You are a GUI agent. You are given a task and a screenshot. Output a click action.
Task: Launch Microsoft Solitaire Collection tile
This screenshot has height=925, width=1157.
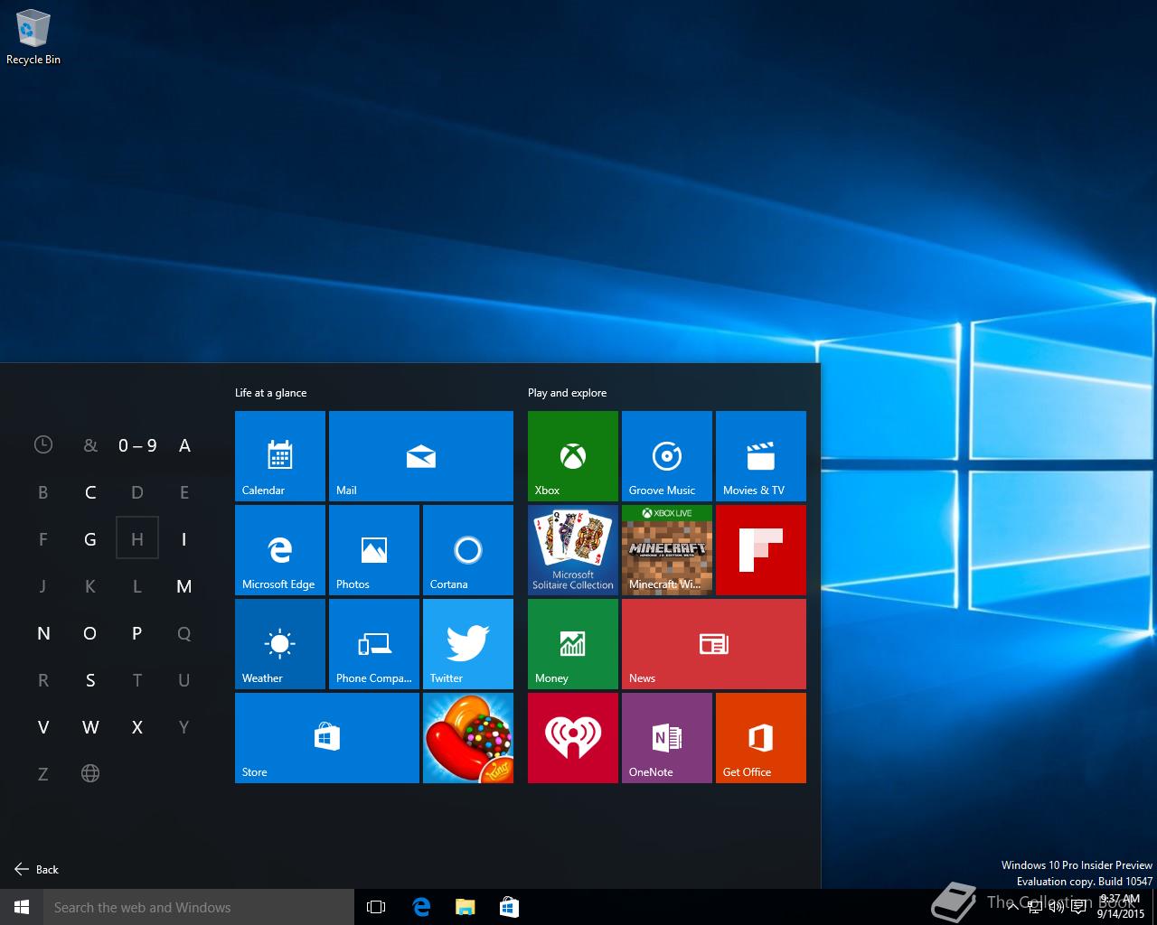click(x=573, y=550)
